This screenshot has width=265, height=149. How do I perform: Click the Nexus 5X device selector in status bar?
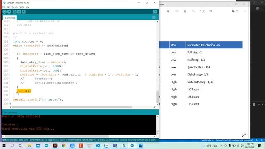[x=234, y=140]
